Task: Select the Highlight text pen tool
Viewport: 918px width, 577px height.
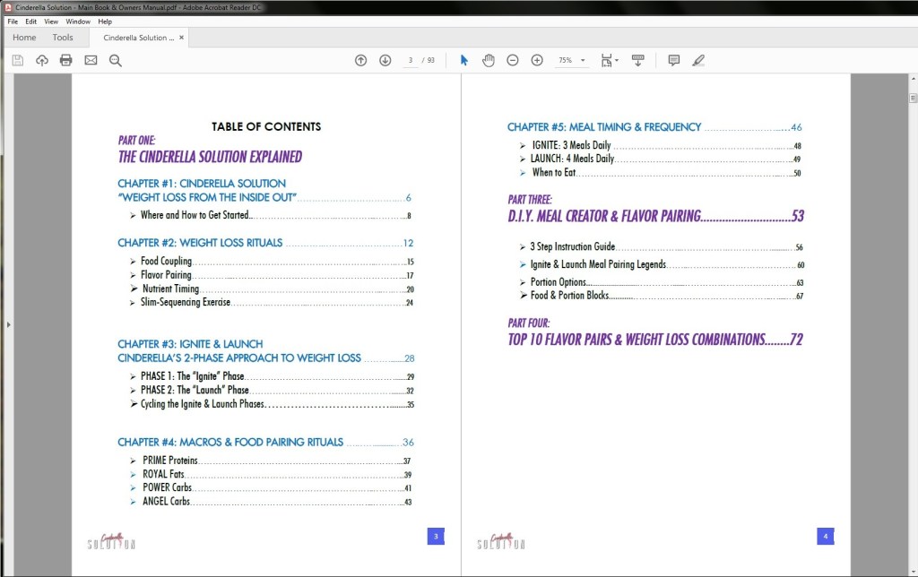Action: coord(698,60)
